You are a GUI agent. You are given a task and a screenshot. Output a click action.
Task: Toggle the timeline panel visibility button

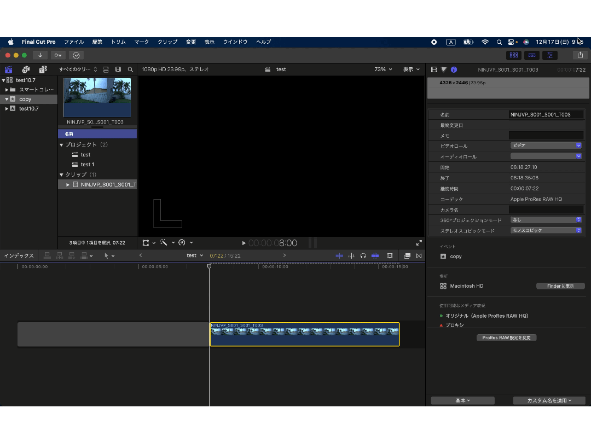coord(531,55)
